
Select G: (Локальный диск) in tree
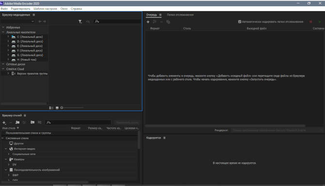(30, 55)
